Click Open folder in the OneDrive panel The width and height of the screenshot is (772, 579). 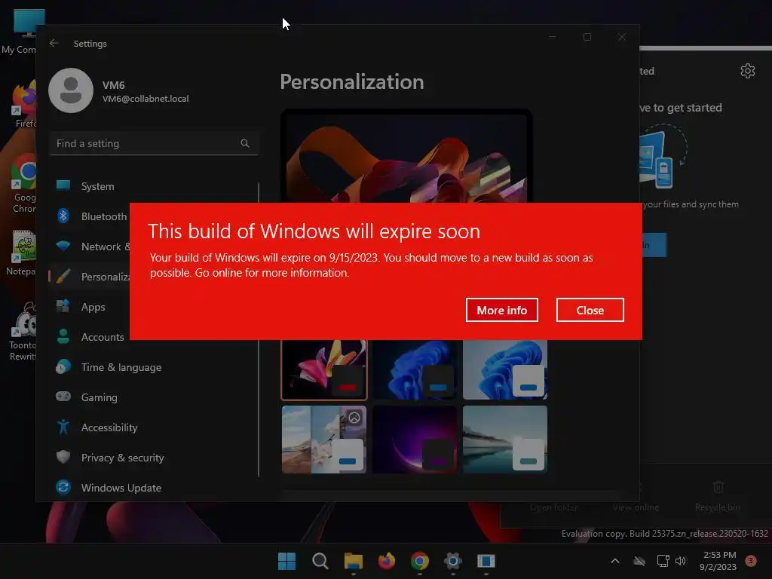[x=554, y=507]
